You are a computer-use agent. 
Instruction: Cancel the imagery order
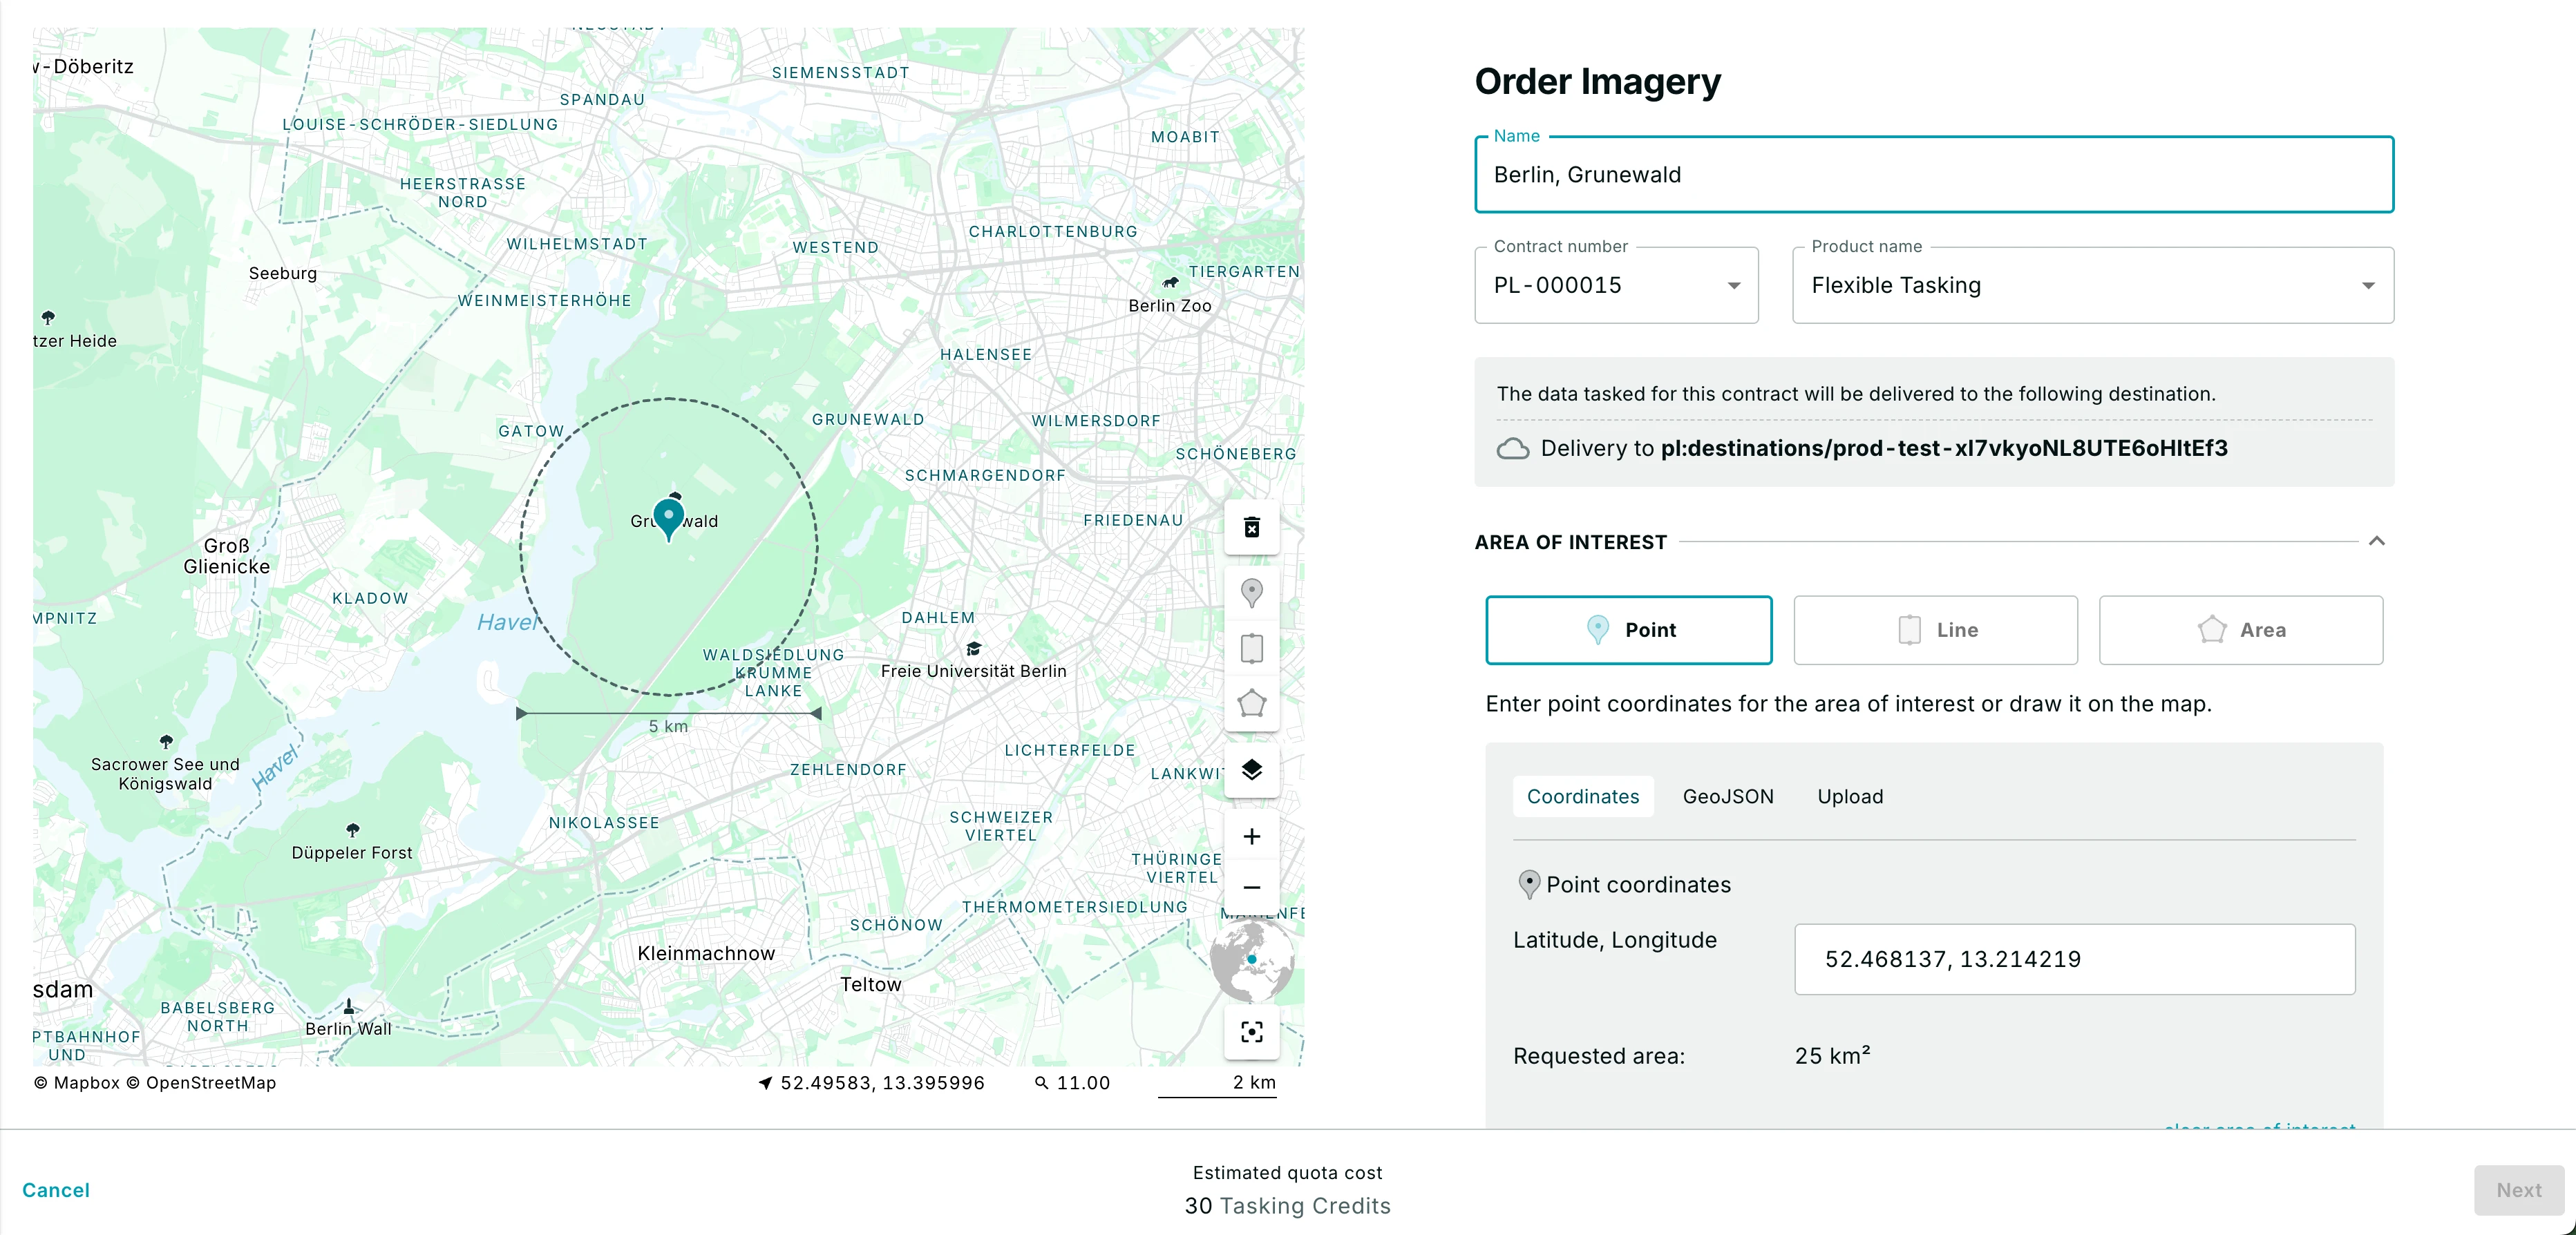click(55, 1190)
